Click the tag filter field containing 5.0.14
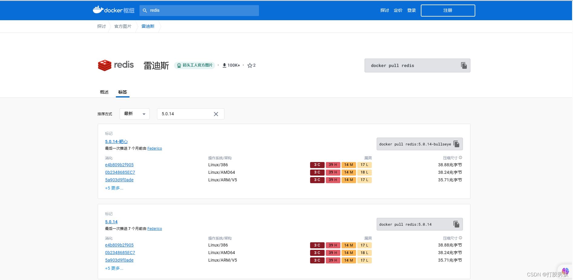This screenshot has height=280, width=573. pyautogui.click(x=191, y=114)
